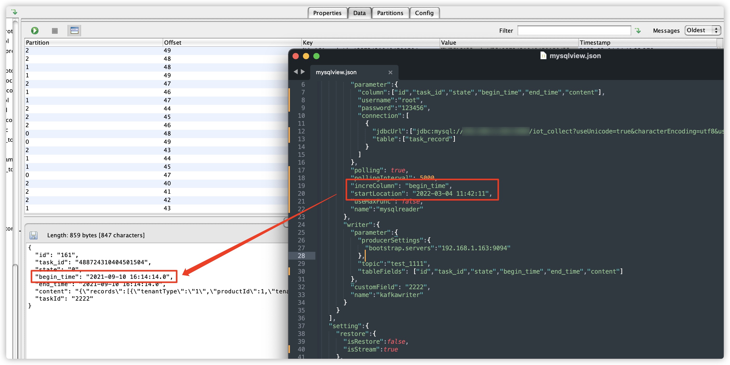Click the green arrow icon at top-left corner
The height and width of the screenshot is (365, 730).
click(x=15, y=12)
